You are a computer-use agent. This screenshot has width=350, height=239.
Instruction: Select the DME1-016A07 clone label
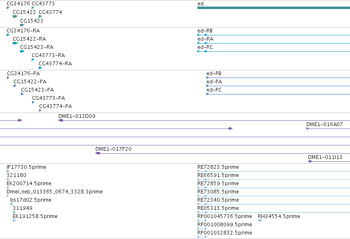pos(325,124)
